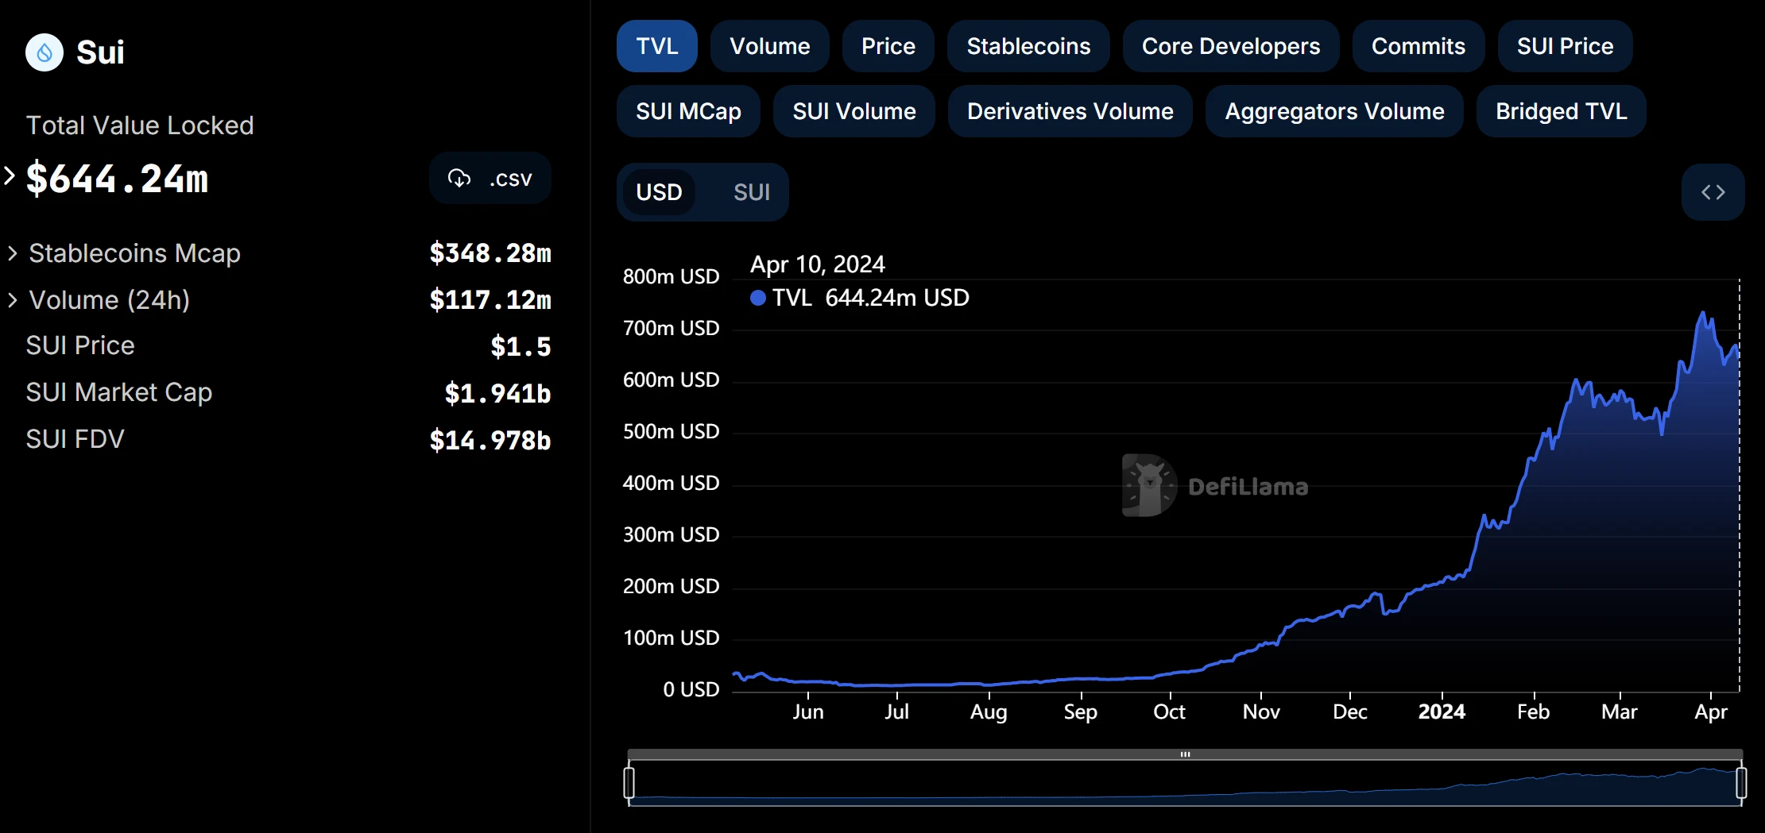Click the Sui droplet logo icon
The image size is (1765, 833).
pyautogui.click(x=45, y=52)
